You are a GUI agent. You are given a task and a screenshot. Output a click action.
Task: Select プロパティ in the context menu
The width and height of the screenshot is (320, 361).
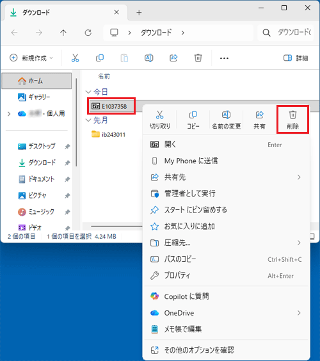tap(226, 275)
